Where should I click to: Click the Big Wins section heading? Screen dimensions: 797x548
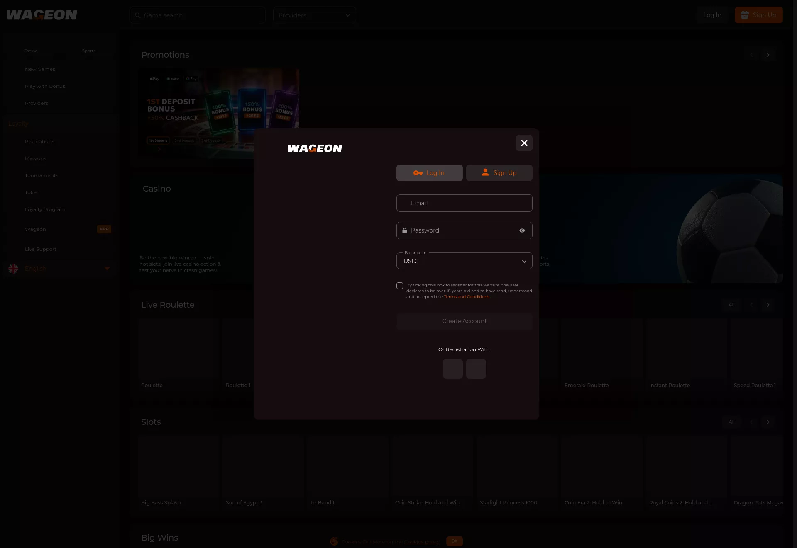(159, 538)
